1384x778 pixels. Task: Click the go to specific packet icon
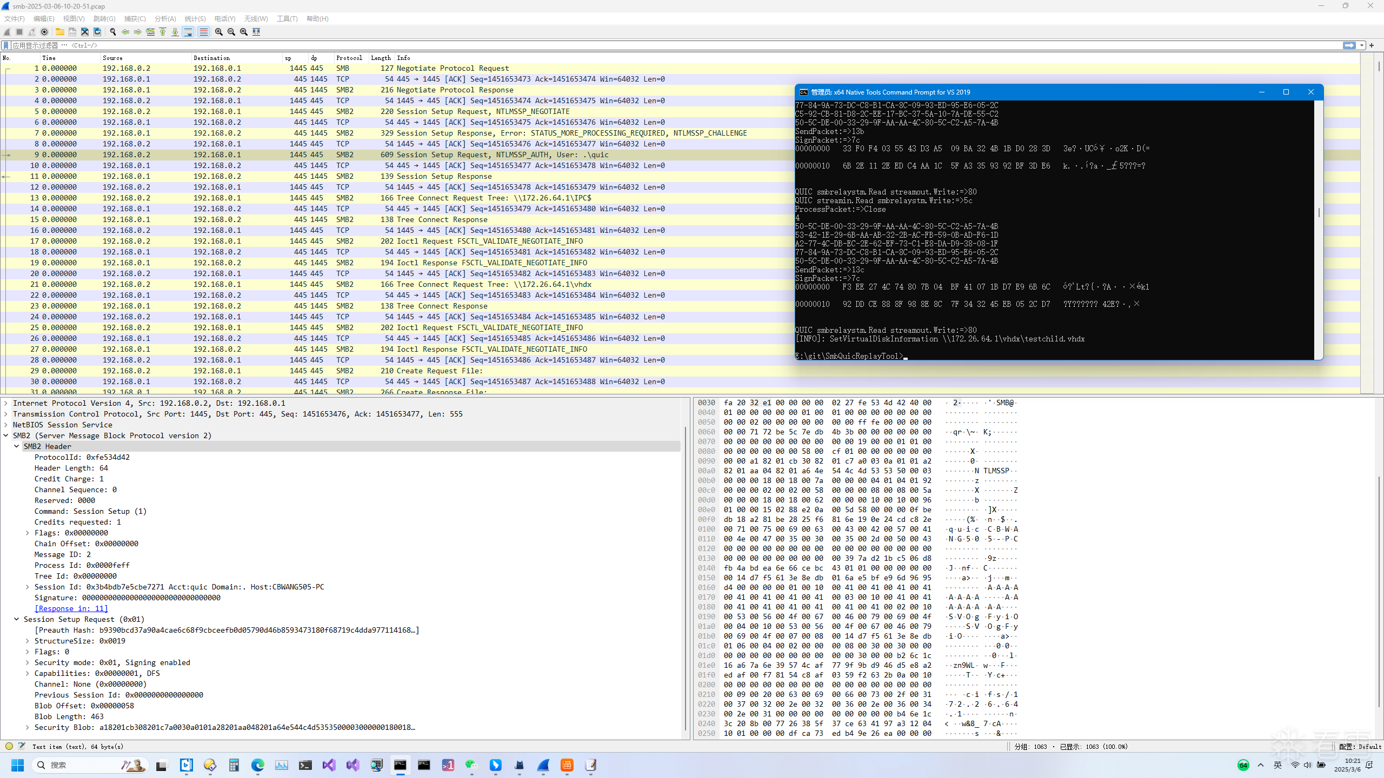click(x=150, y=32)
